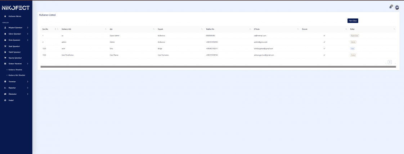Click the Yeni Ekle button

coord(353,21)
